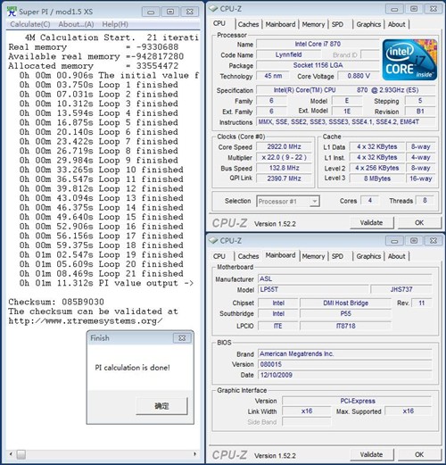
Task: Click the Instructions field listing MMX, SSE
Action: click(346, 122)
